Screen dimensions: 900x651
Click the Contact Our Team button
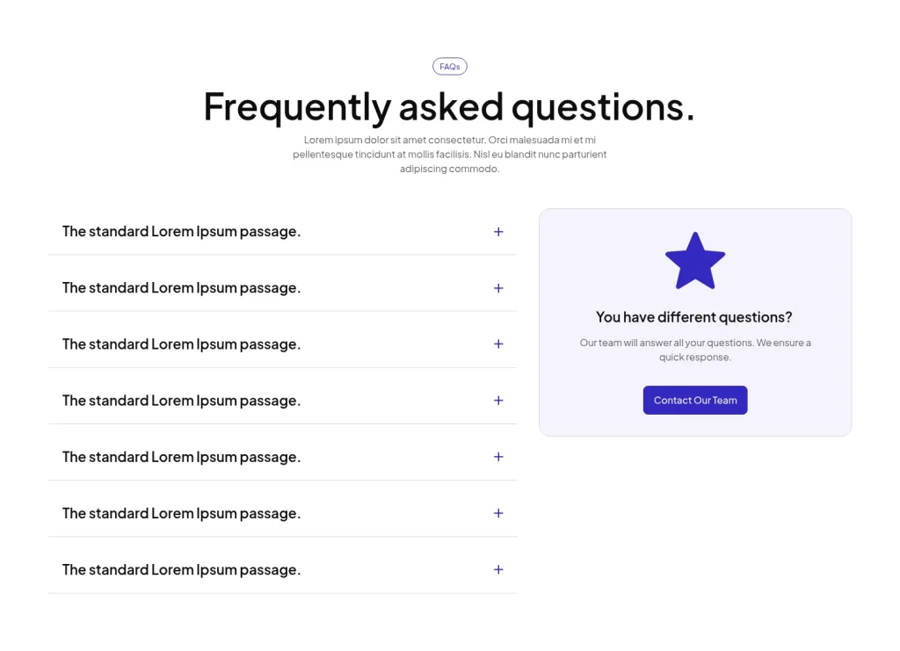click(695, 400)
